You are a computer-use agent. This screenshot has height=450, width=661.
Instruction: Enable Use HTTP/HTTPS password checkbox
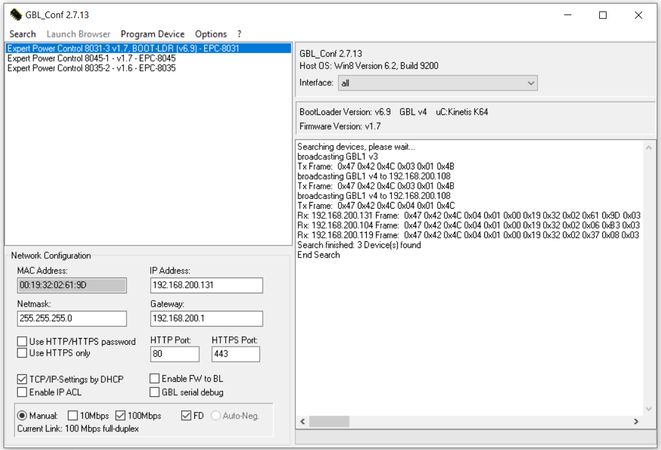[22, 342]
